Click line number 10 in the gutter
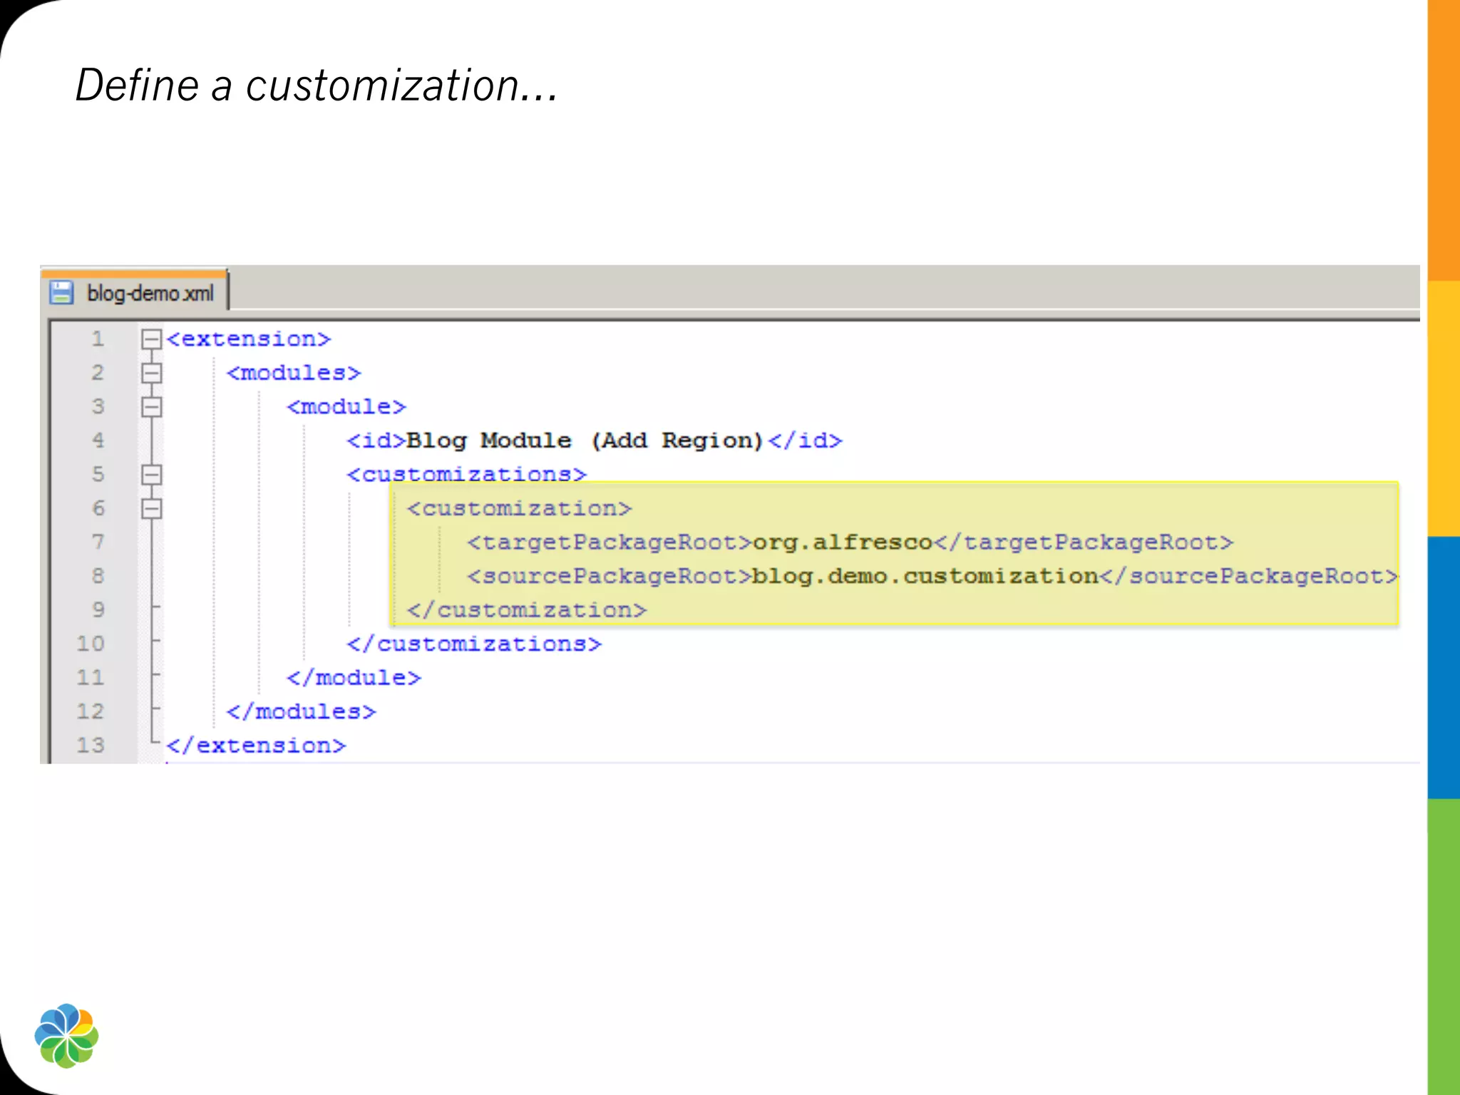 click(91, 644)
